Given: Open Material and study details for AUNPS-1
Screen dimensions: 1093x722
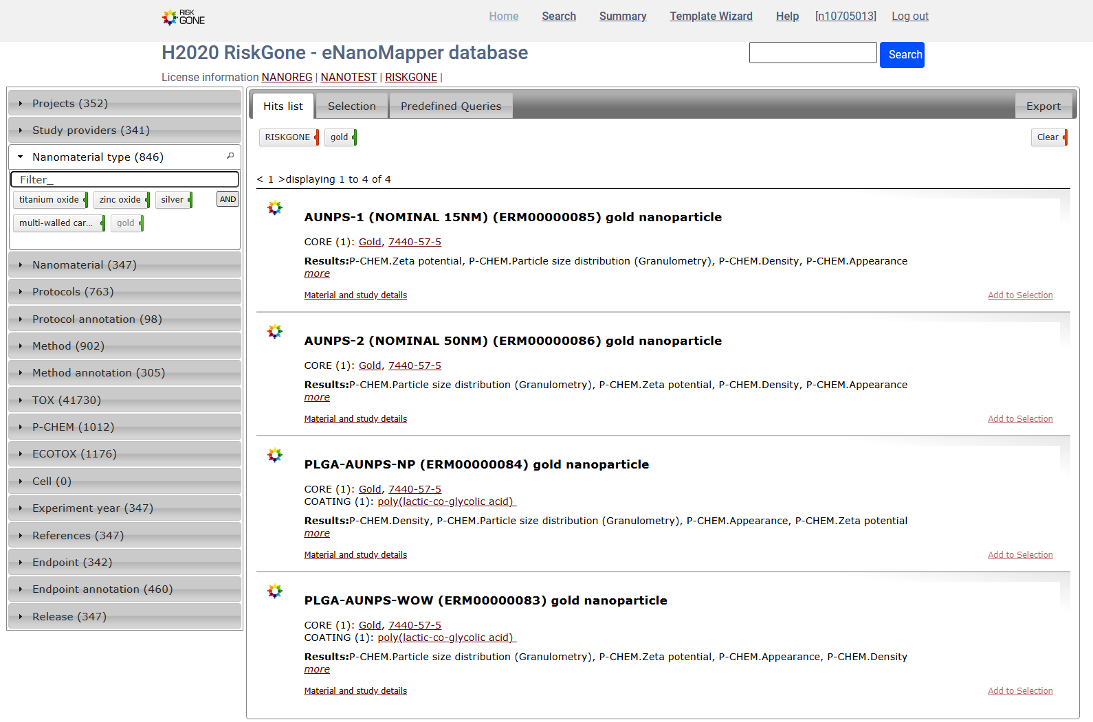Looking at the screenshot, I should pos(355,295).
